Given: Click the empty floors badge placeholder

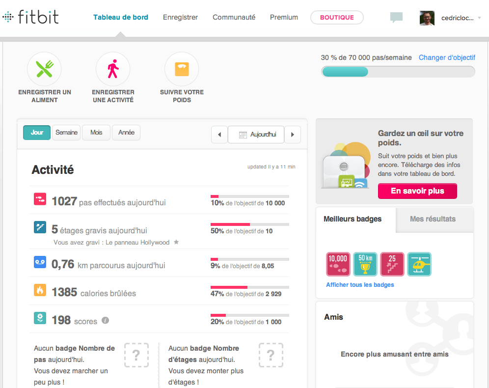Looking at the screenshot, I should pyautogui.click(x=271, y=355).
